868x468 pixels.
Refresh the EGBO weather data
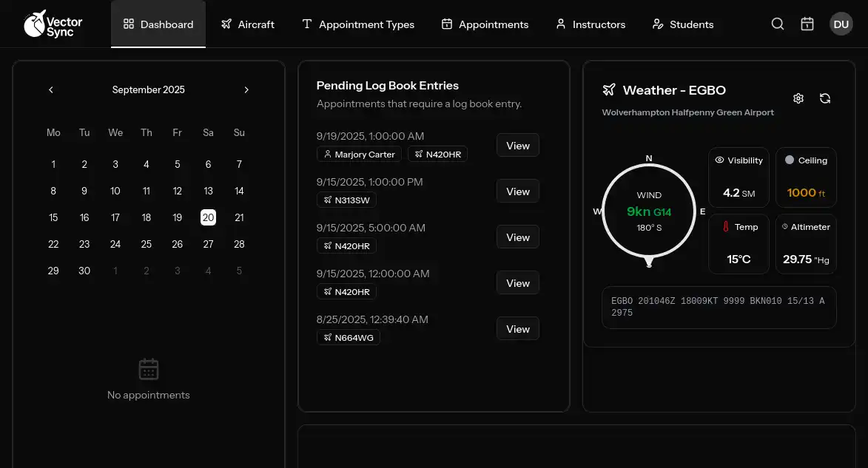pos(825,98)
